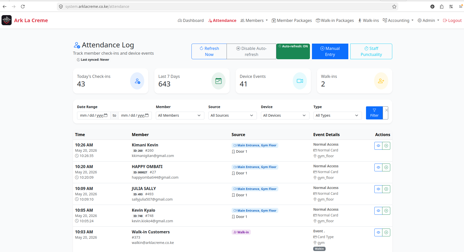Click the end date range input field

(x=135, y=115)
